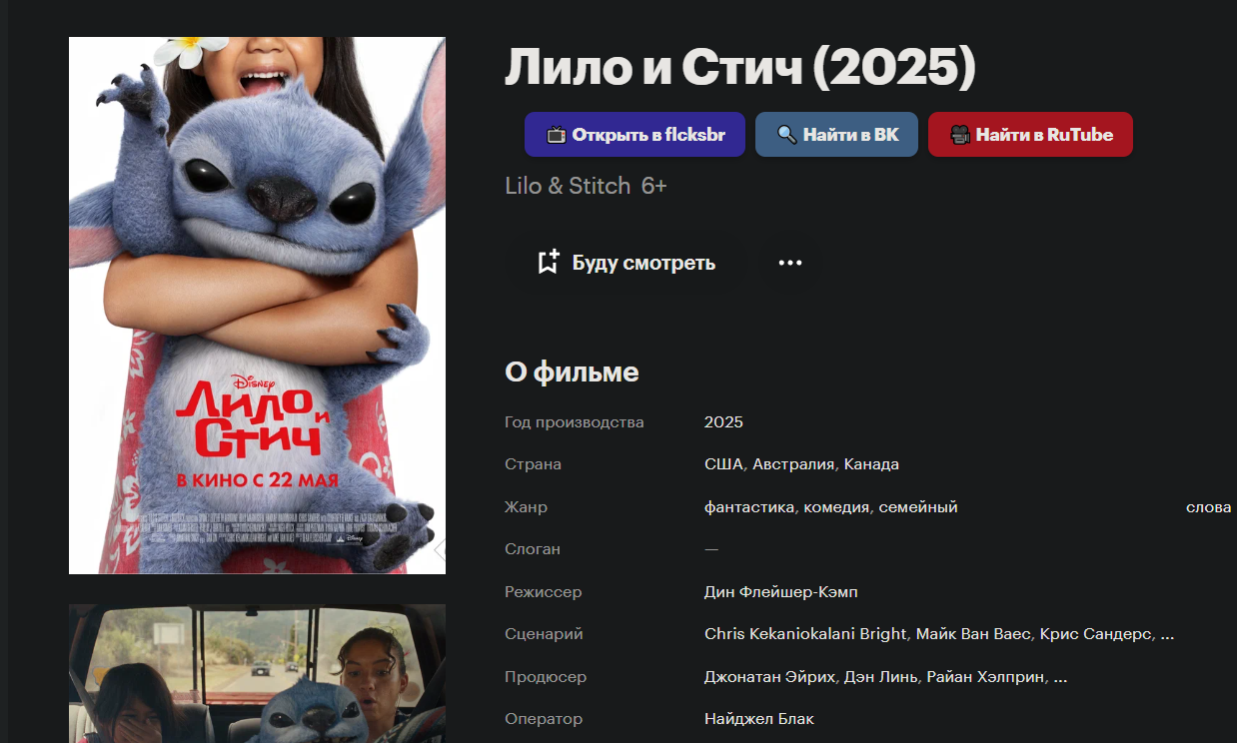The height and width of the screenshot is (743, 1237).
Task: Click the 'Слоган' label
Action: pos(533,549)
